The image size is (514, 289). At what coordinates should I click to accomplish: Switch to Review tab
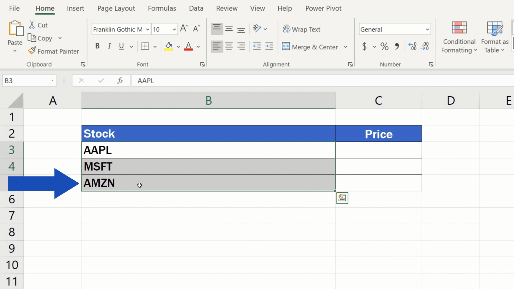click(x=227, y=8)
